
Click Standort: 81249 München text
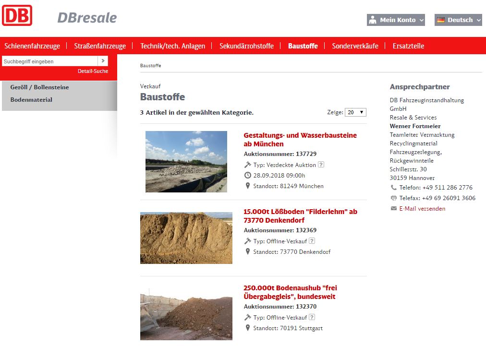(288, 186)
